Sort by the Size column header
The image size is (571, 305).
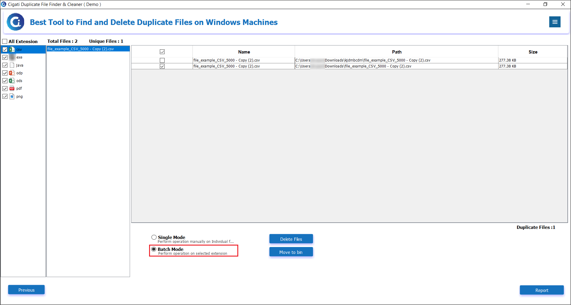point(533,52)
